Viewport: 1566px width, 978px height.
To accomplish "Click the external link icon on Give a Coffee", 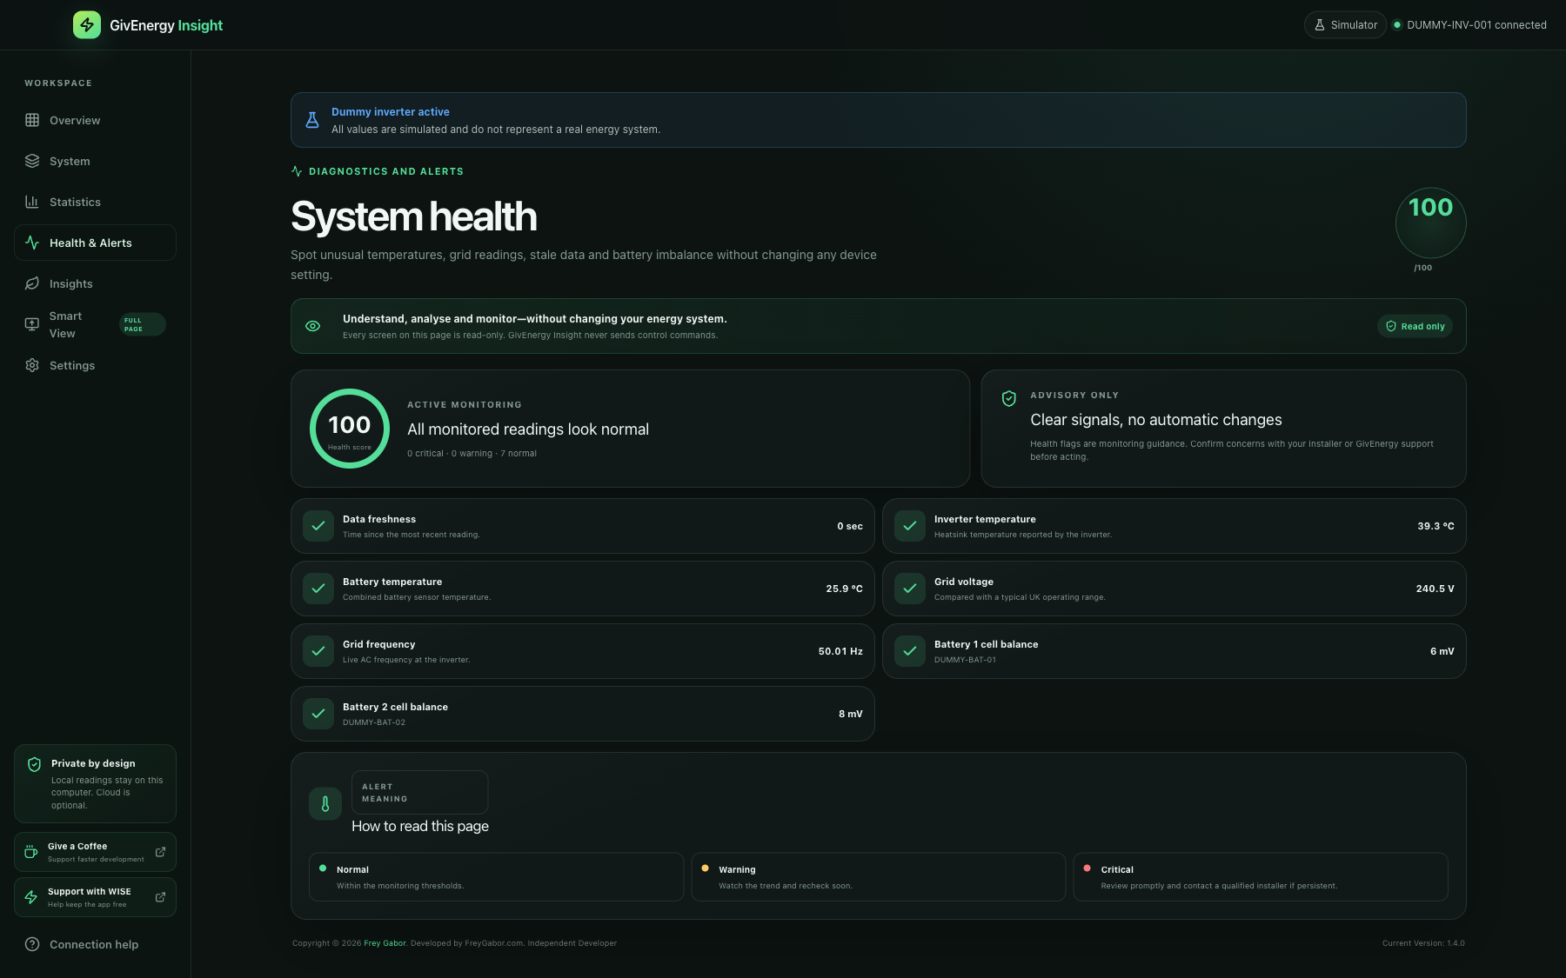I will click(x=160, y=852).
